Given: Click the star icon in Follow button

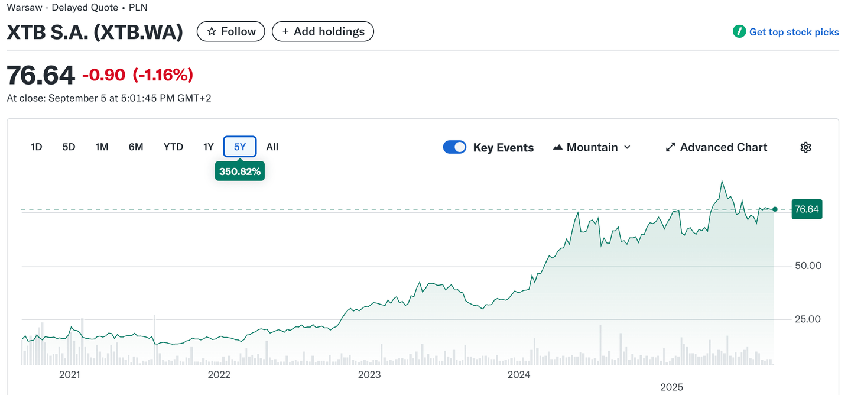Looking at the screenshot, I should (212, 32).
